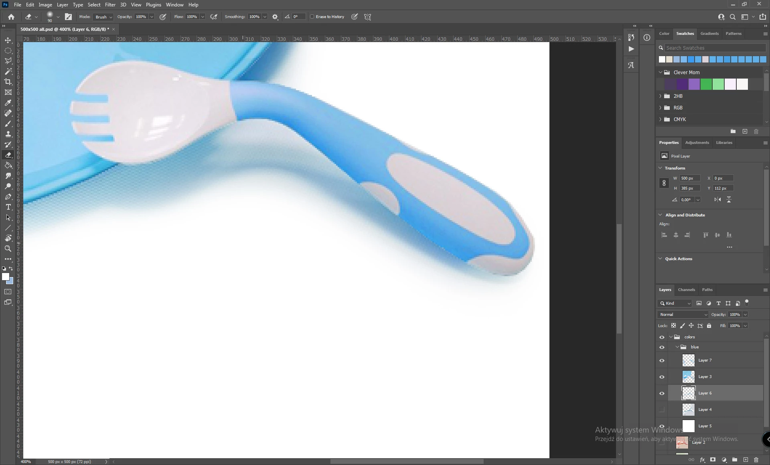Collapse the Quick Actions section
This screenshot has height=465, width=770.
660,259
